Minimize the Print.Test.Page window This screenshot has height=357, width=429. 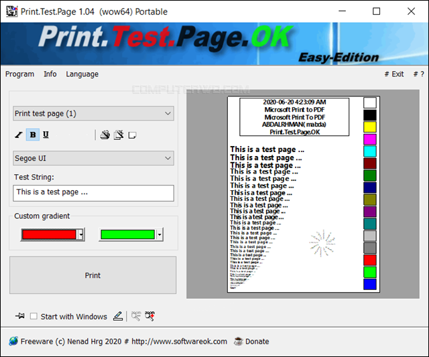[x=342, y=11]
